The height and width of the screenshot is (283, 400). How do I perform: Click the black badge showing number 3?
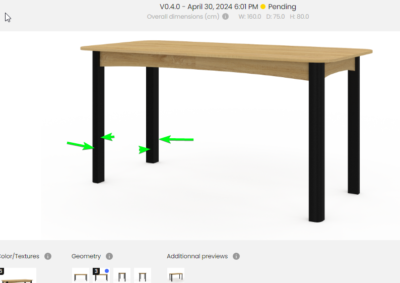(96, 271)
